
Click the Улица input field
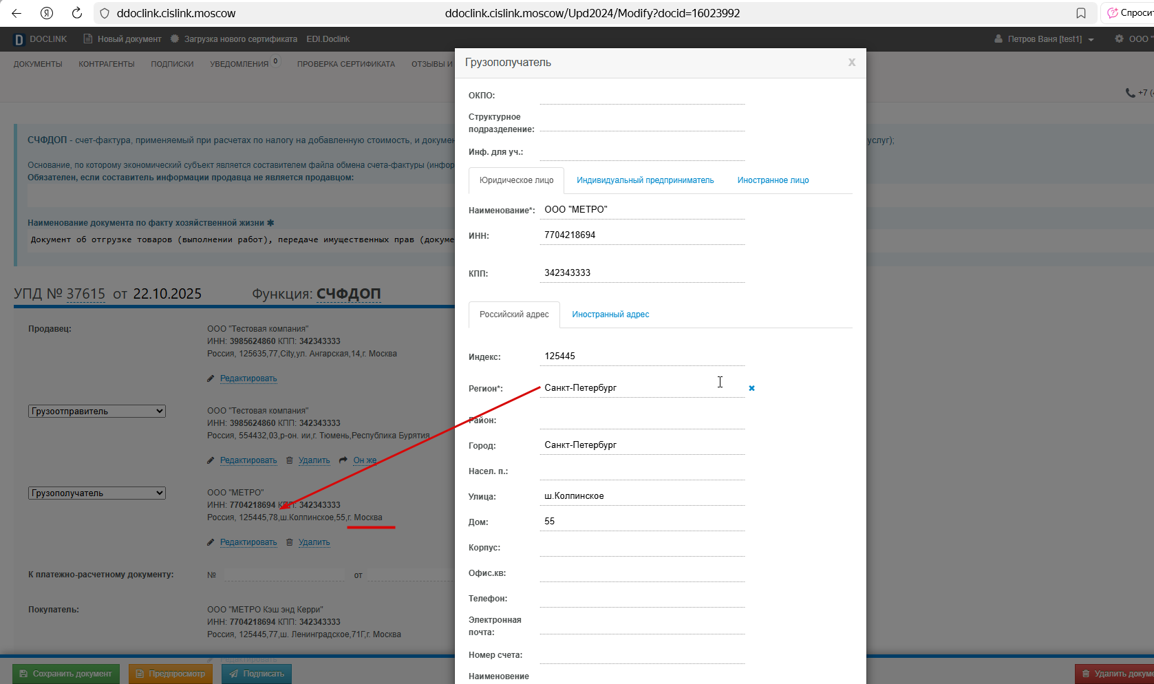[642, 496]
